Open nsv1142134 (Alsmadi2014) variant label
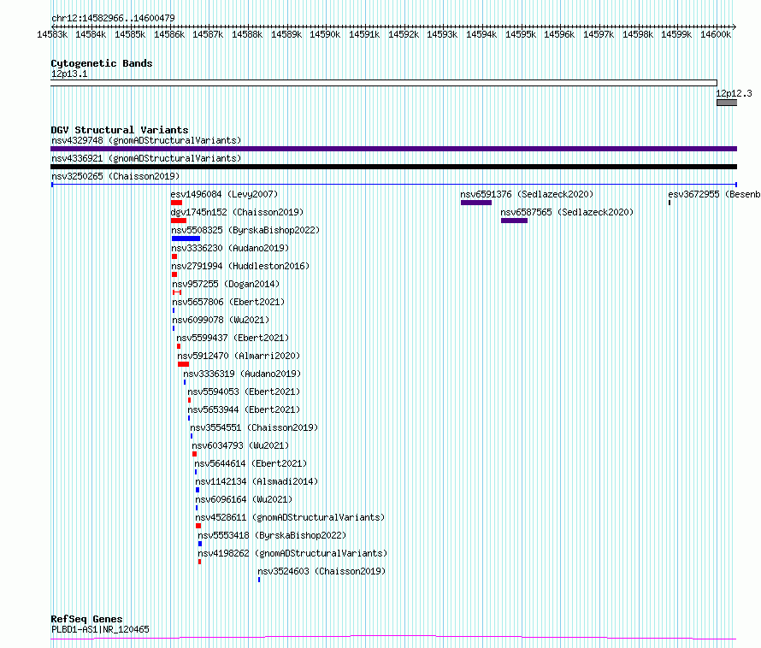761x648 pixels. tap(257, 481)
